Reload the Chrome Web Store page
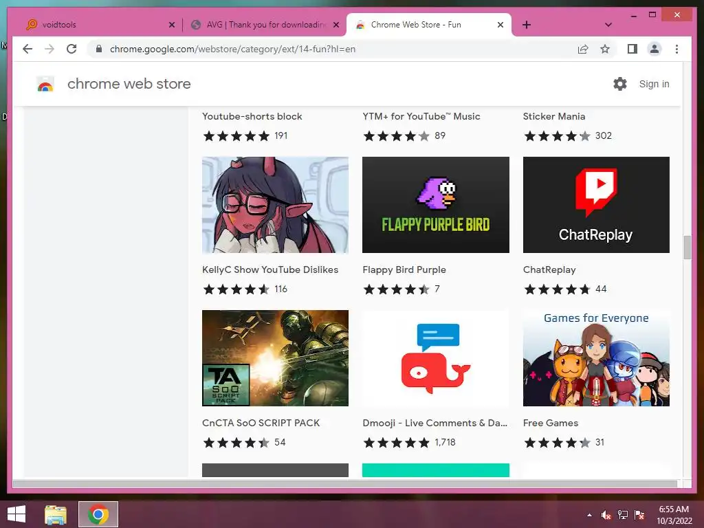This screenshot has height=528, width=704. pos(71,49)
